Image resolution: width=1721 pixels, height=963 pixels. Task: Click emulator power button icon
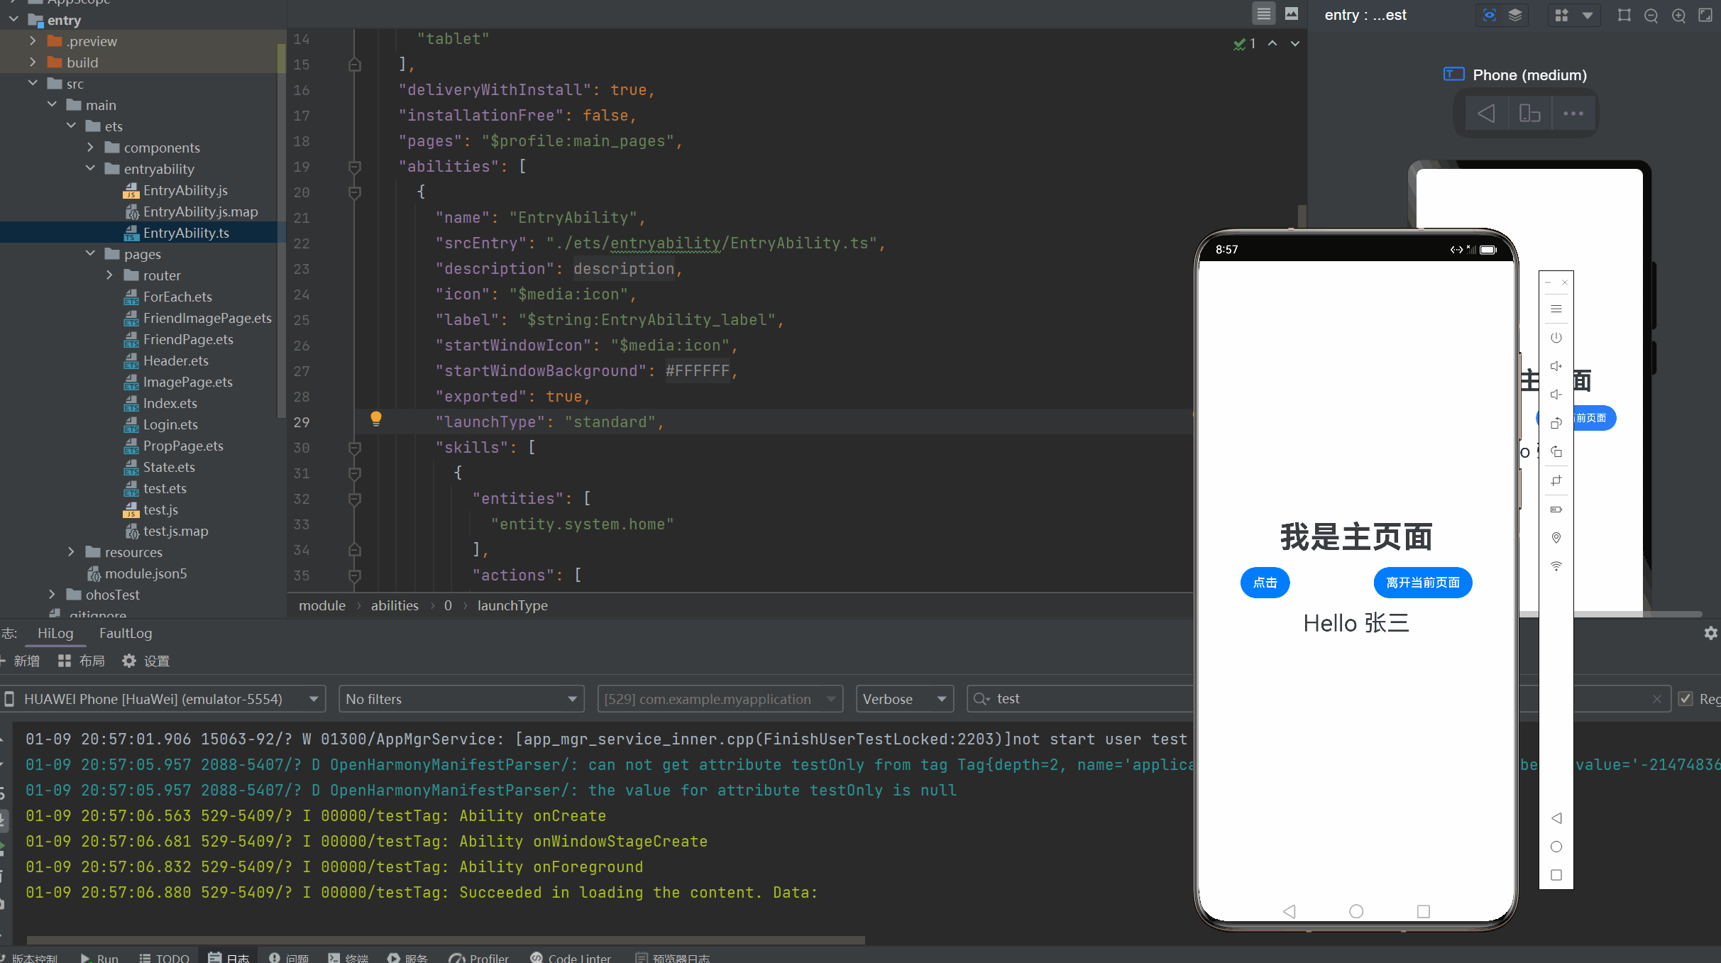pos(1556,338)
